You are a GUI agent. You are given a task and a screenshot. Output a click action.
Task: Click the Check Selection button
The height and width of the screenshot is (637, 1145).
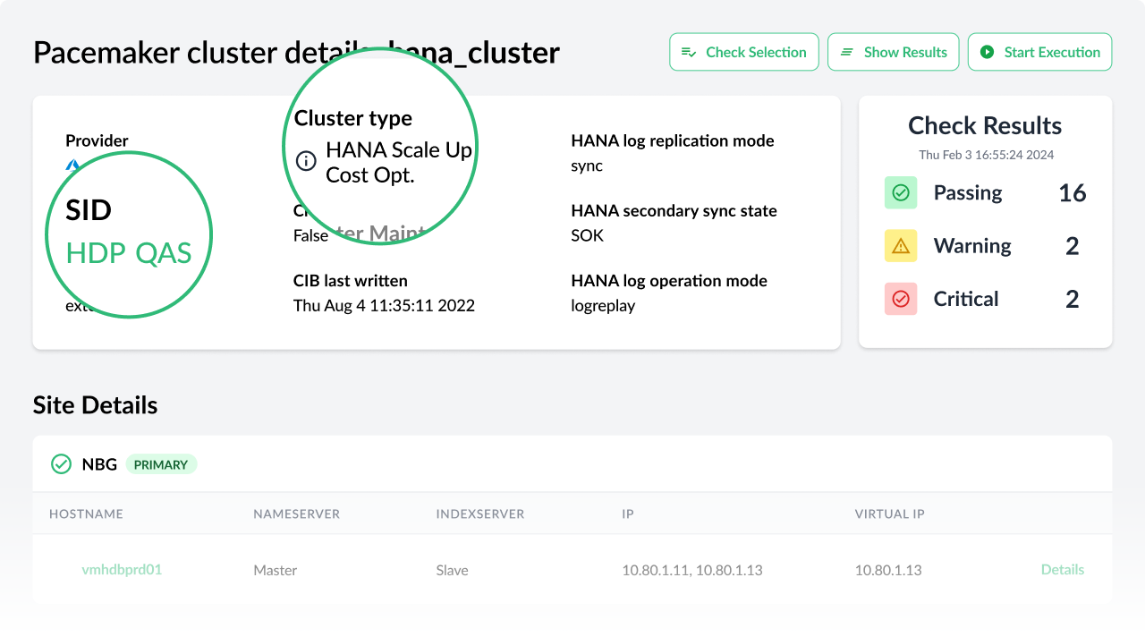744,52
